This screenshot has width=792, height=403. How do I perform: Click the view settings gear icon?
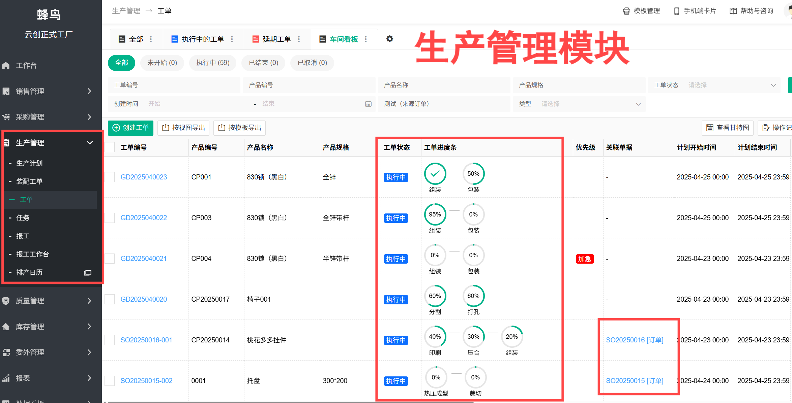click(x=390, y=39)
